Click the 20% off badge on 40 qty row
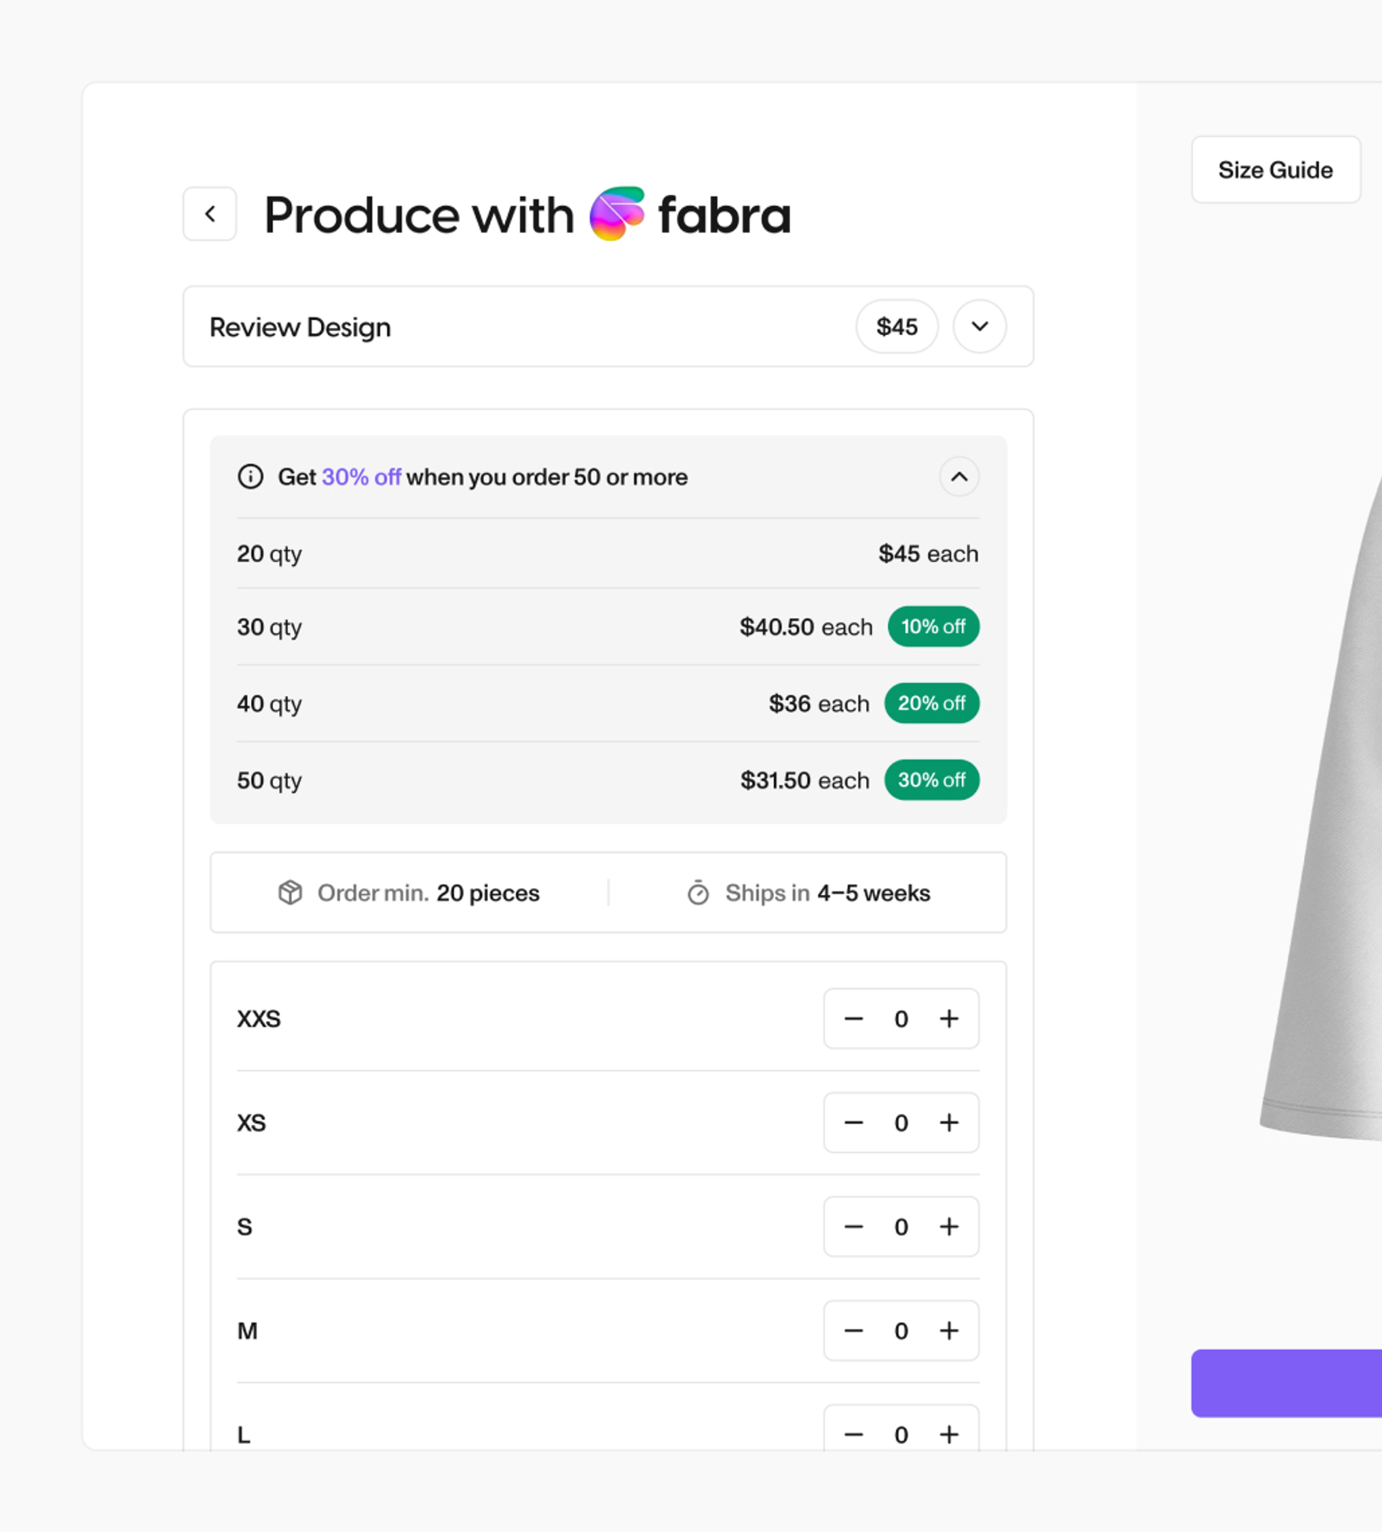Image resolution: width=1382 pixels, height=1532 pixels. click(x=932, y=704)
